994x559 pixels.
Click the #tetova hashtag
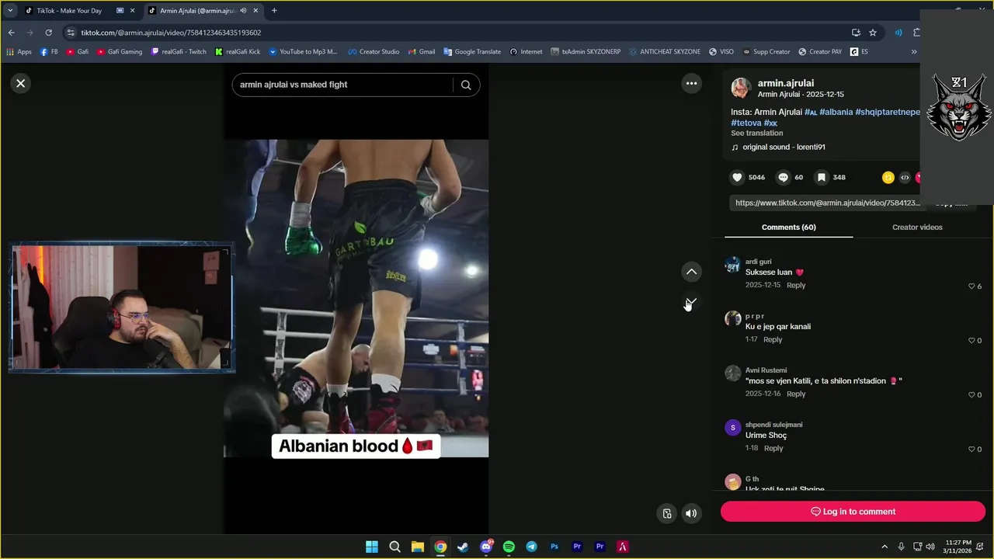pos(745,123)
